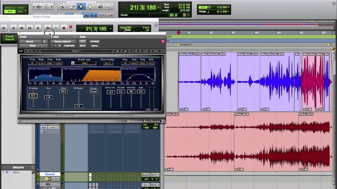Enable Spot edit mode
The image size is (337, 189).
[x=21, y=8]
